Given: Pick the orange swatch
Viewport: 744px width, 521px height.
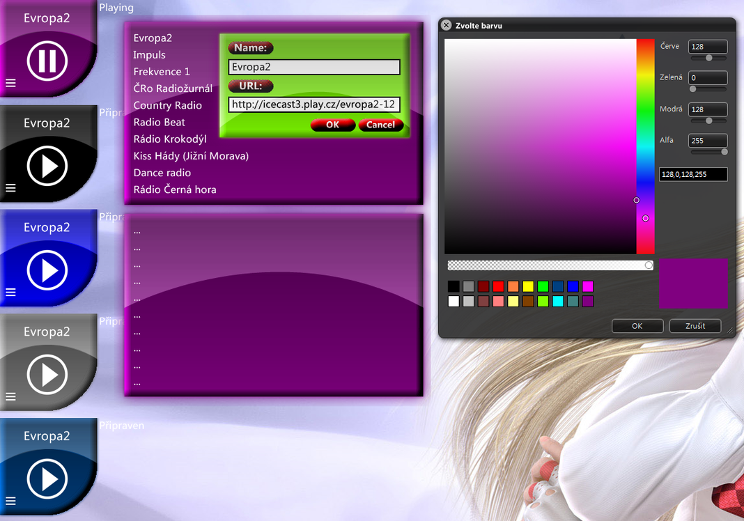Looking at the screenshot, I should pos(513,286).
